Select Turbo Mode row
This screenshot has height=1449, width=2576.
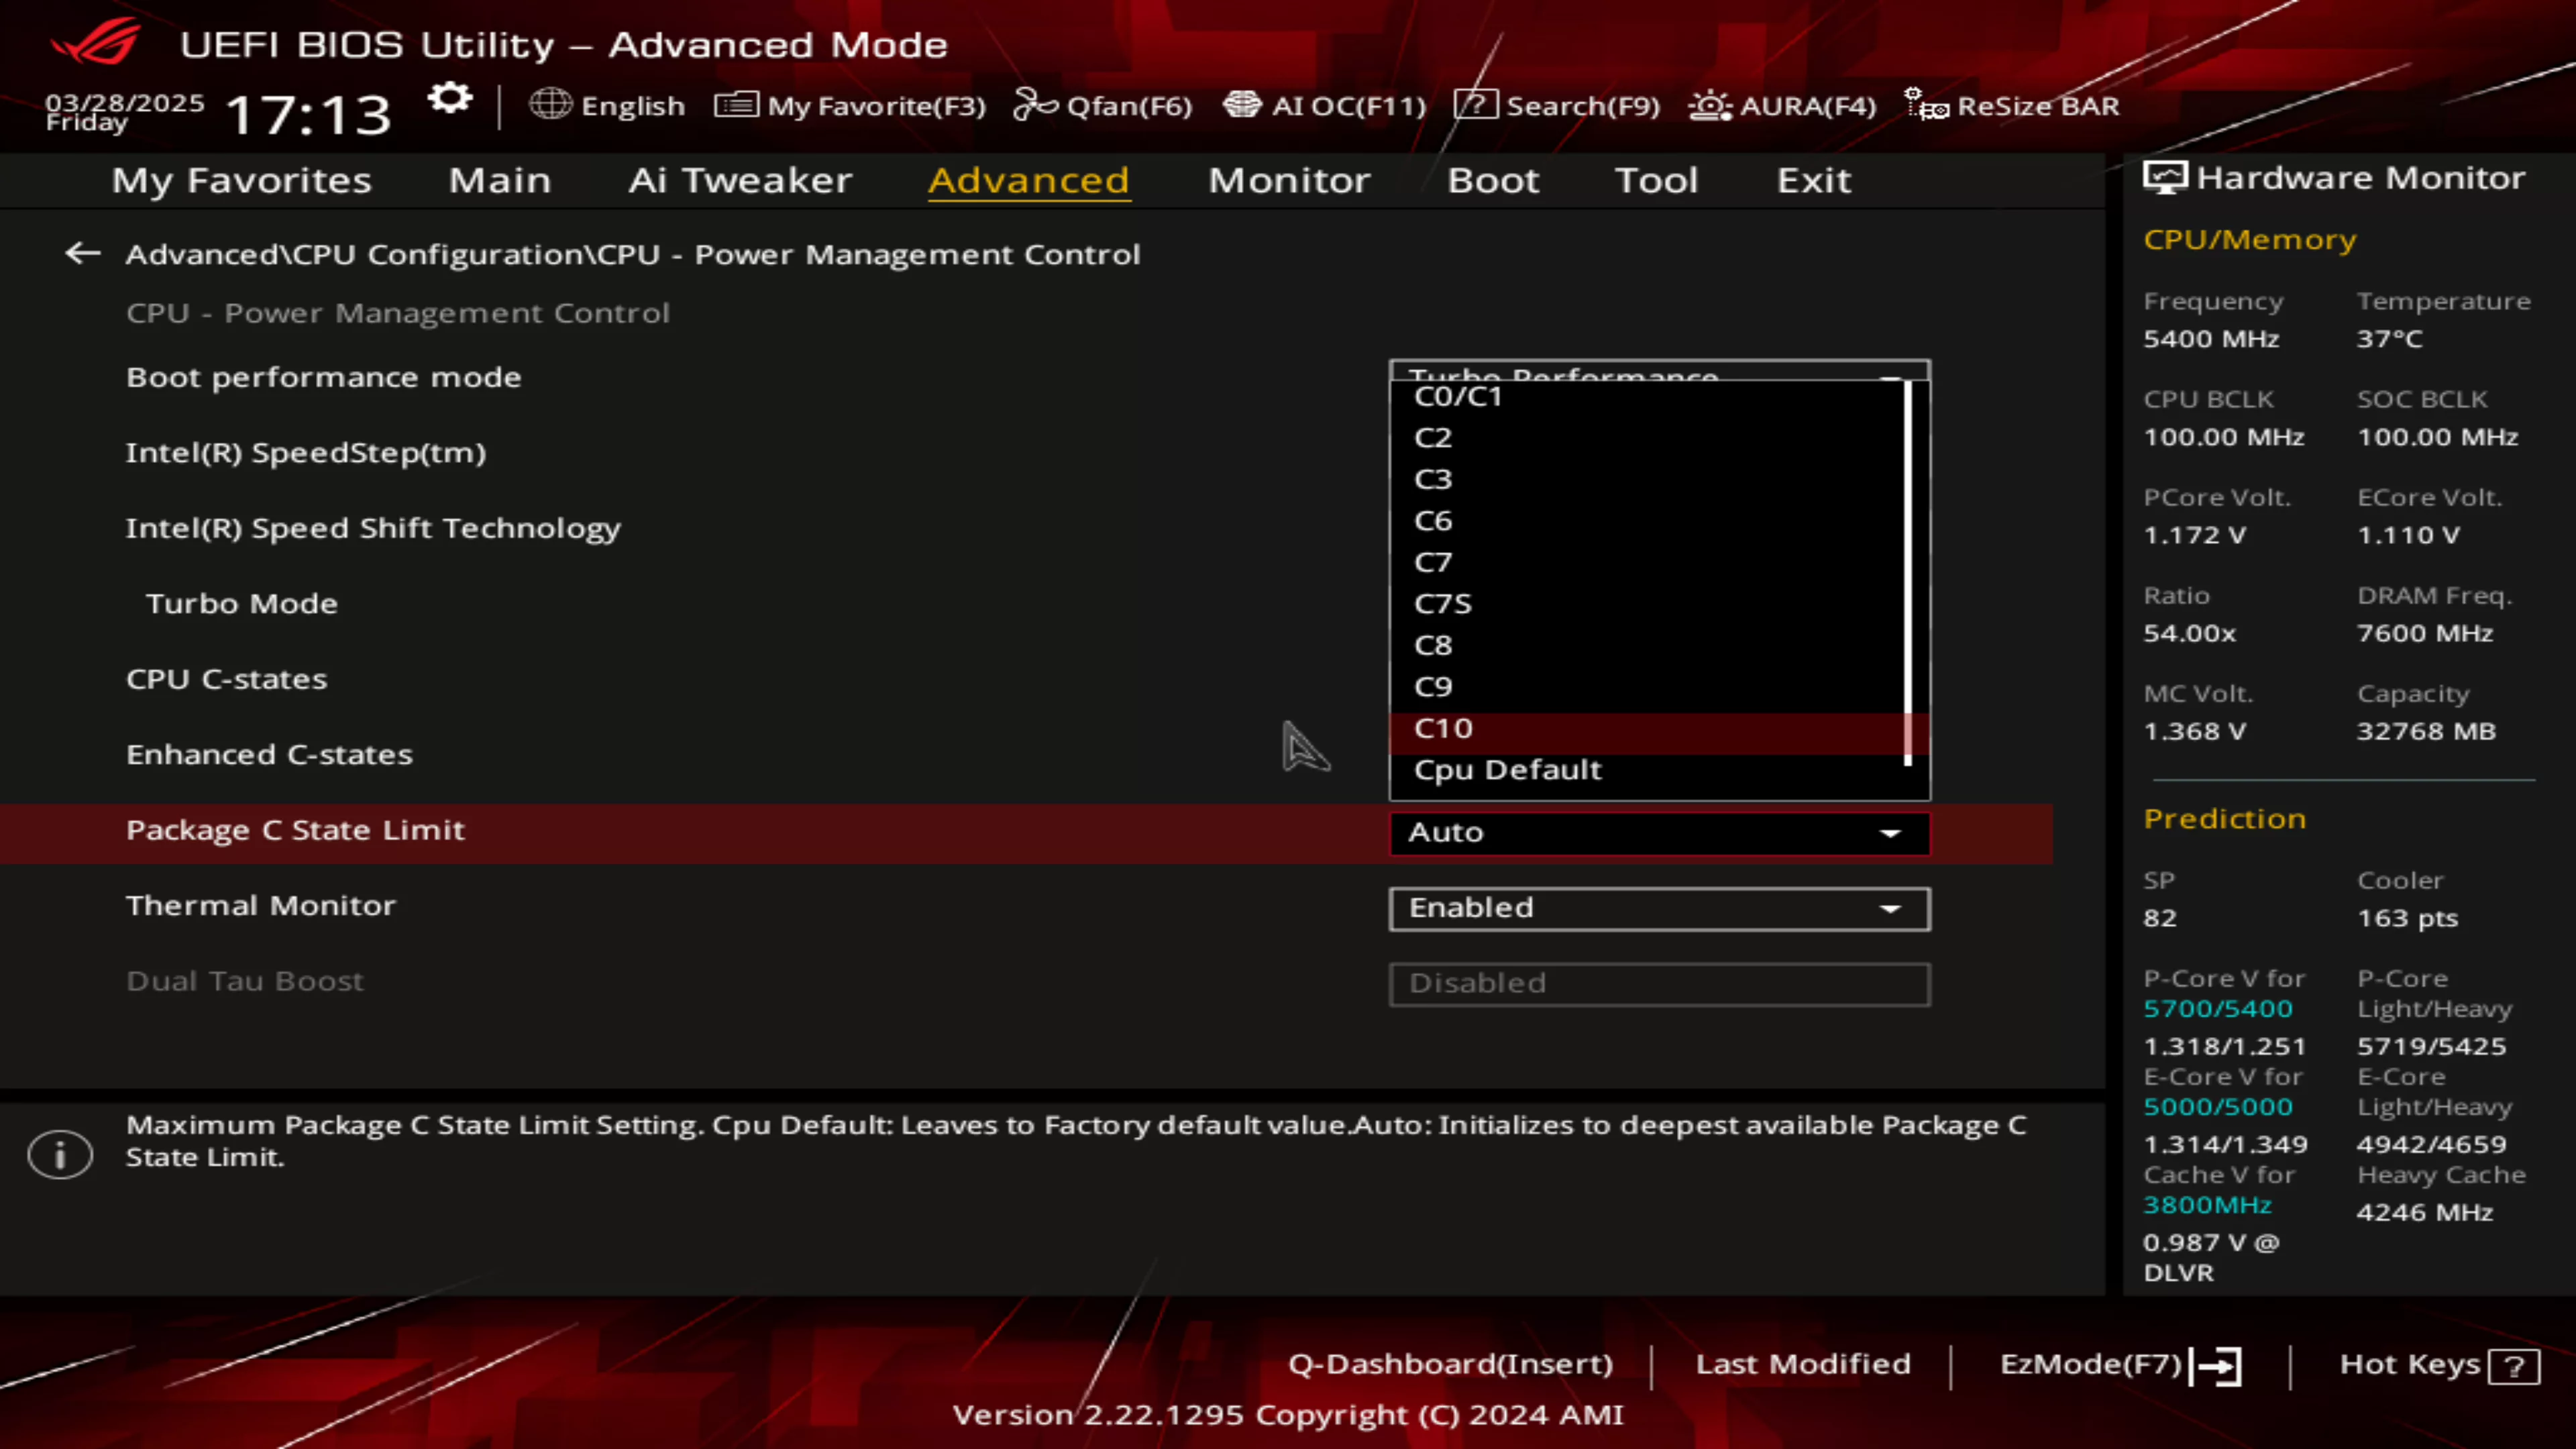point(241,603)
